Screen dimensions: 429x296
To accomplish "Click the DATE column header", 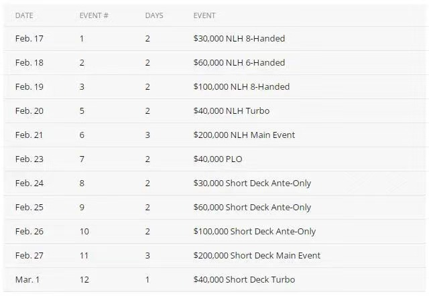I will [x=23, y=15].
